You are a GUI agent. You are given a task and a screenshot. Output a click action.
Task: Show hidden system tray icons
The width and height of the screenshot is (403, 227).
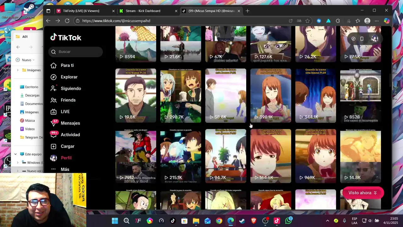(327, 221)
